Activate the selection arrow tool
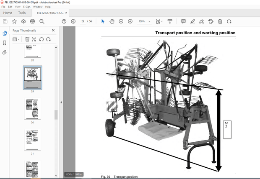260x179 pixels. coord(103,21)
